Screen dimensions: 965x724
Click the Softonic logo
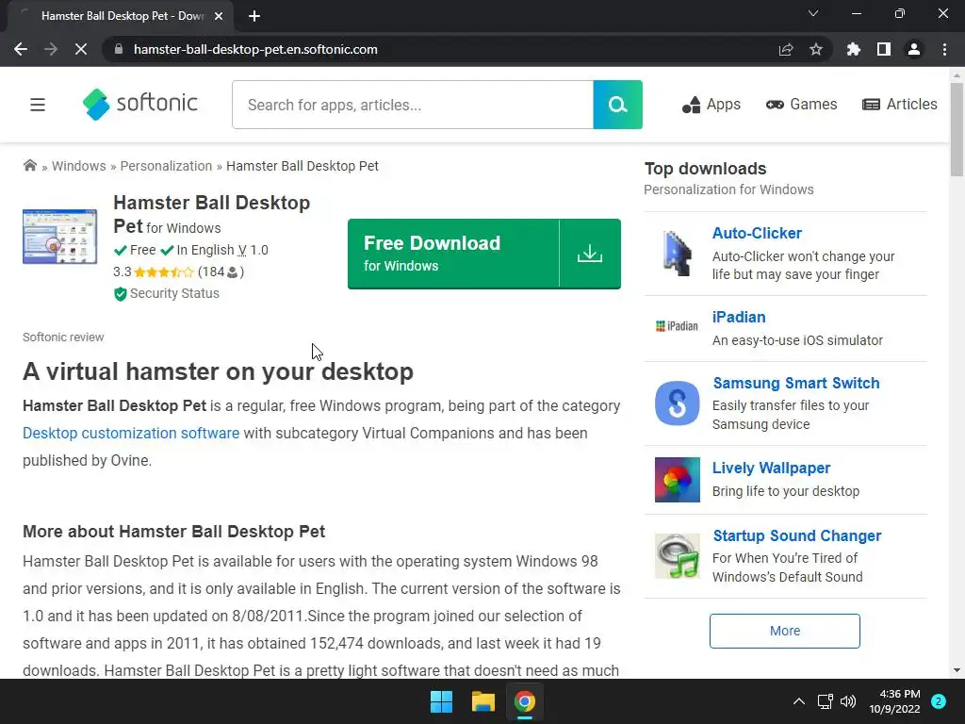coord(140,104)
